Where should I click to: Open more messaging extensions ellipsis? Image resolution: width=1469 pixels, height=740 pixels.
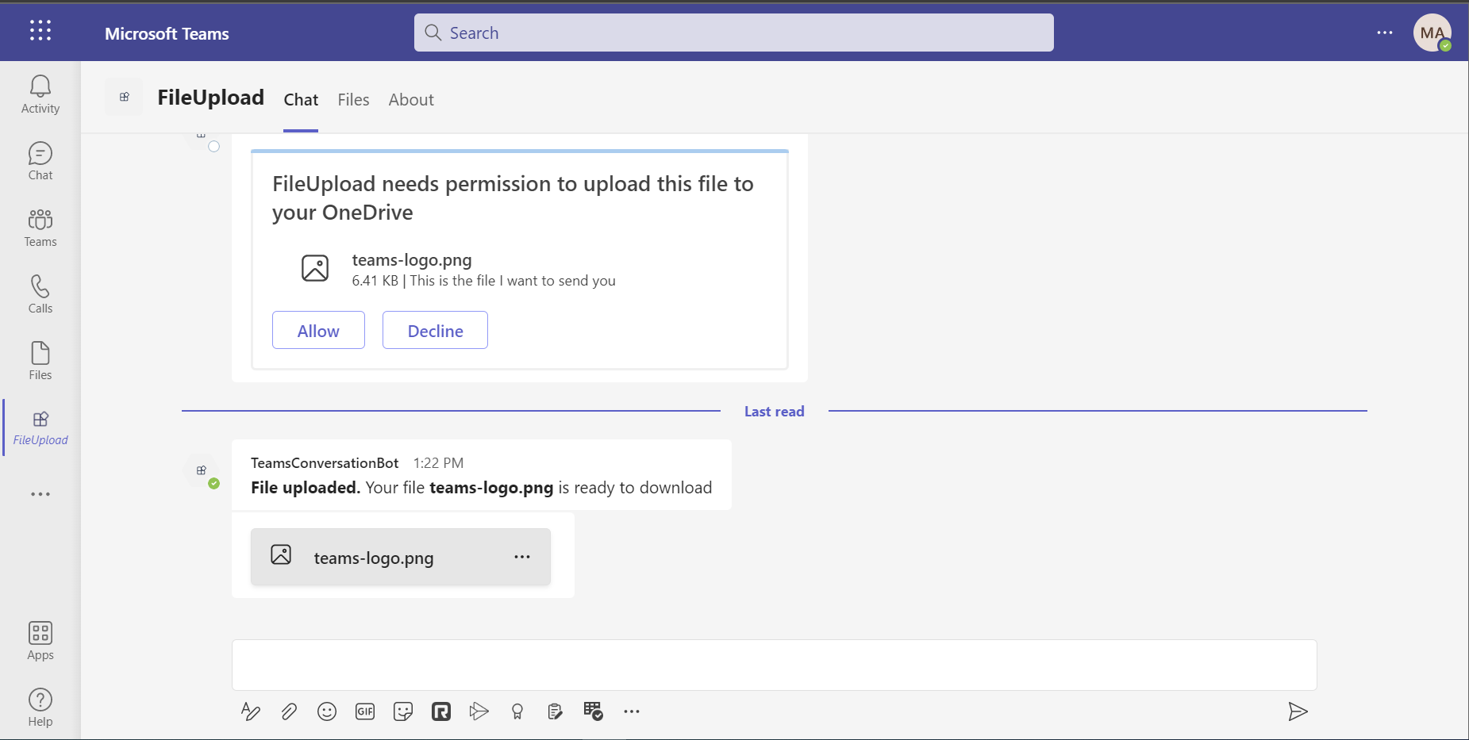(632, 711)
